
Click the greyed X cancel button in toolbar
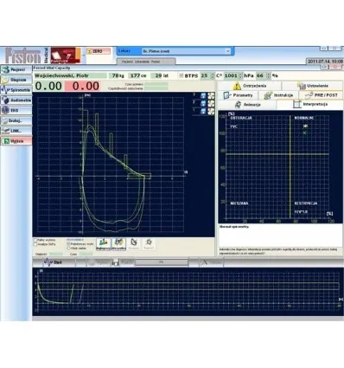(x=212, y=262)
